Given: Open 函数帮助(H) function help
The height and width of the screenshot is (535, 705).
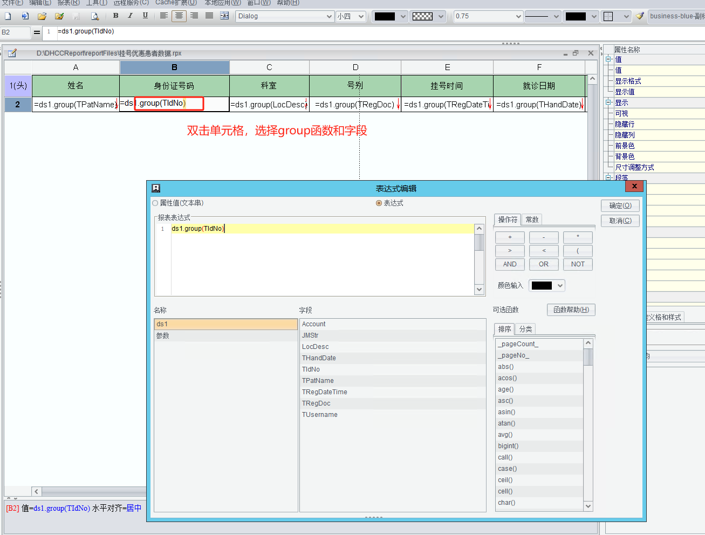Looking at the screenshot, I should pyautogui.click(x=571, y=310).
